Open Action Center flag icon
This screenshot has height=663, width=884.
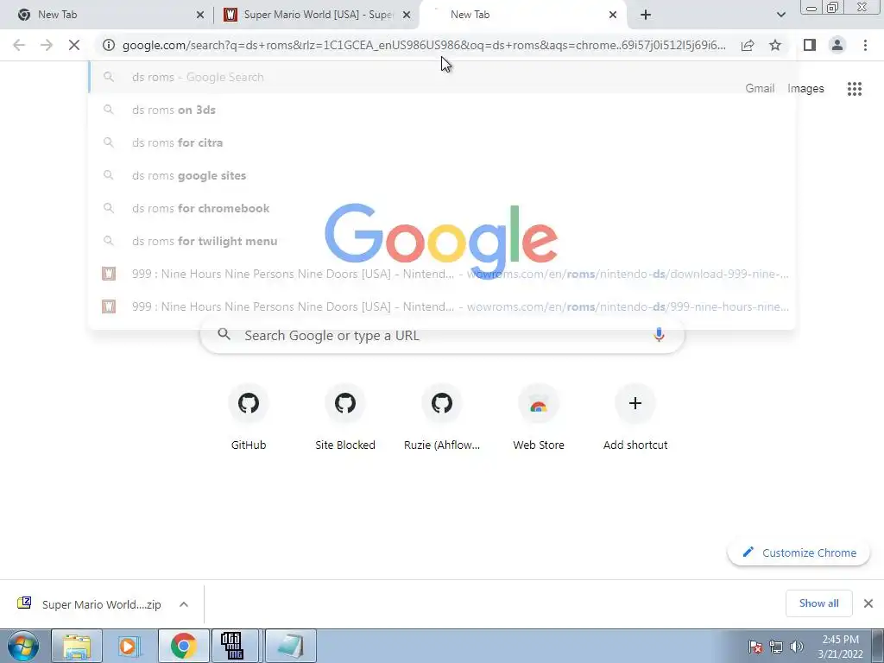(755, 647)
